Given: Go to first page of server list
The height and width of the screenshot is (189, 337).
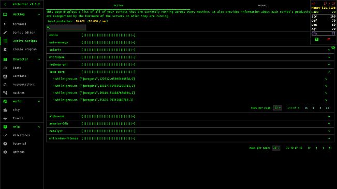Looking at the screenshot, I should 309,148.
